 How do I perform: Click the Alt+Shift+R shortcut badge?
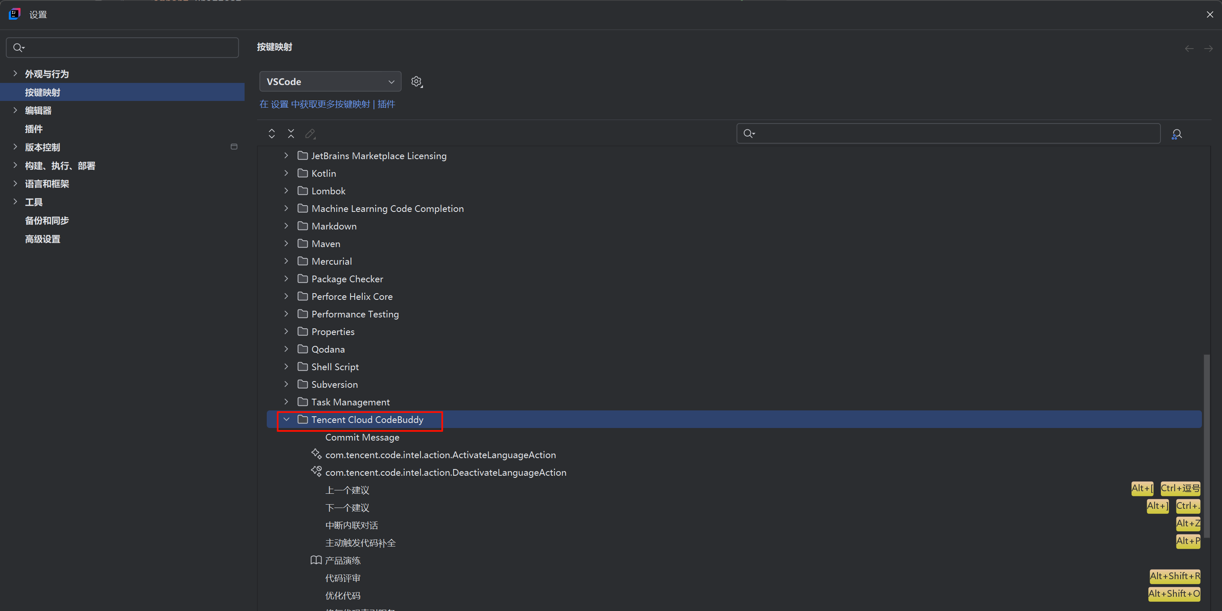(1175, 576)
